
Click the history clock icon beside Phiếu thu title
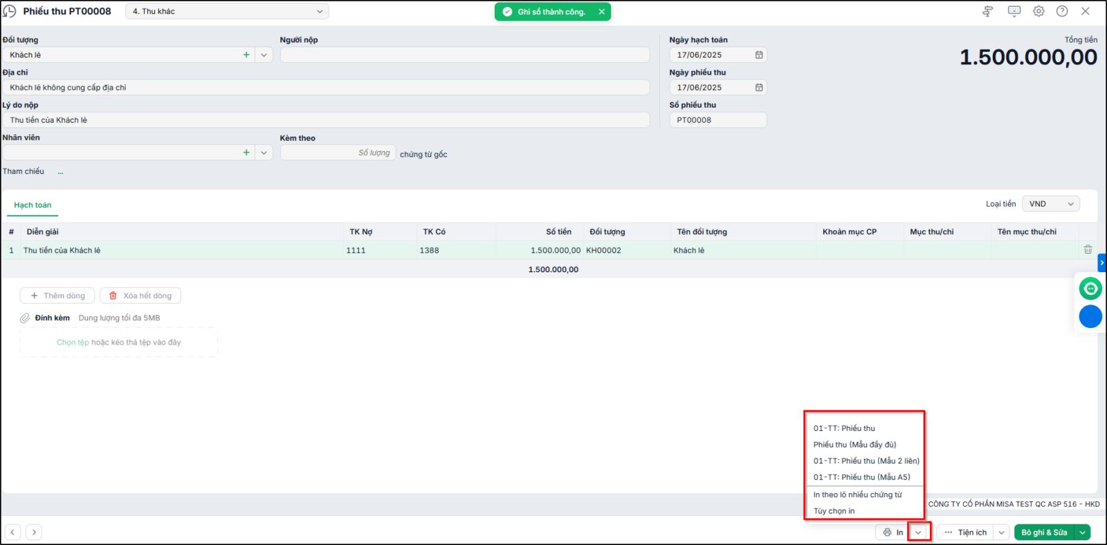click(10, 11)
